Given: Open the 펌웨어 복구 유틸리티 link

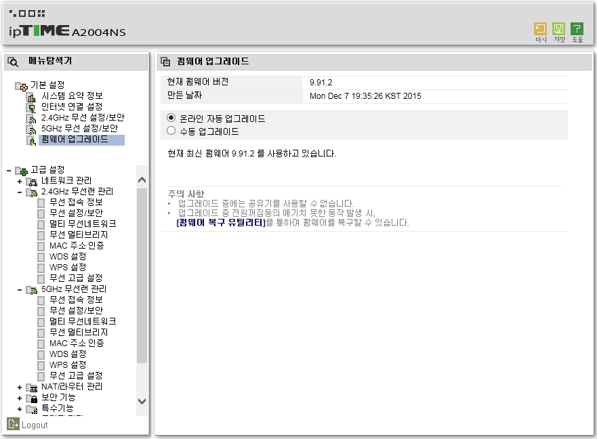Looking at the screenshot, I should (x=221, y=223).
